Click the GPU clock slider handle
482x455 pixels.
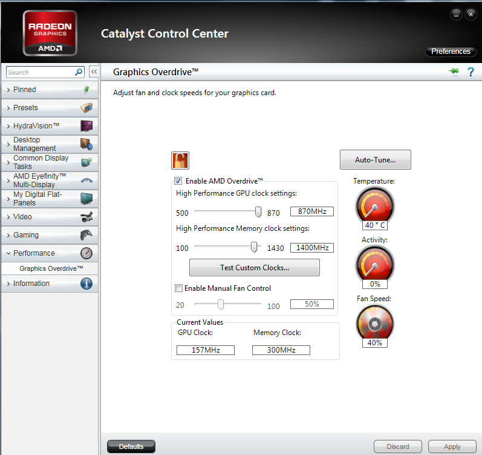click(x=258, y=212)
